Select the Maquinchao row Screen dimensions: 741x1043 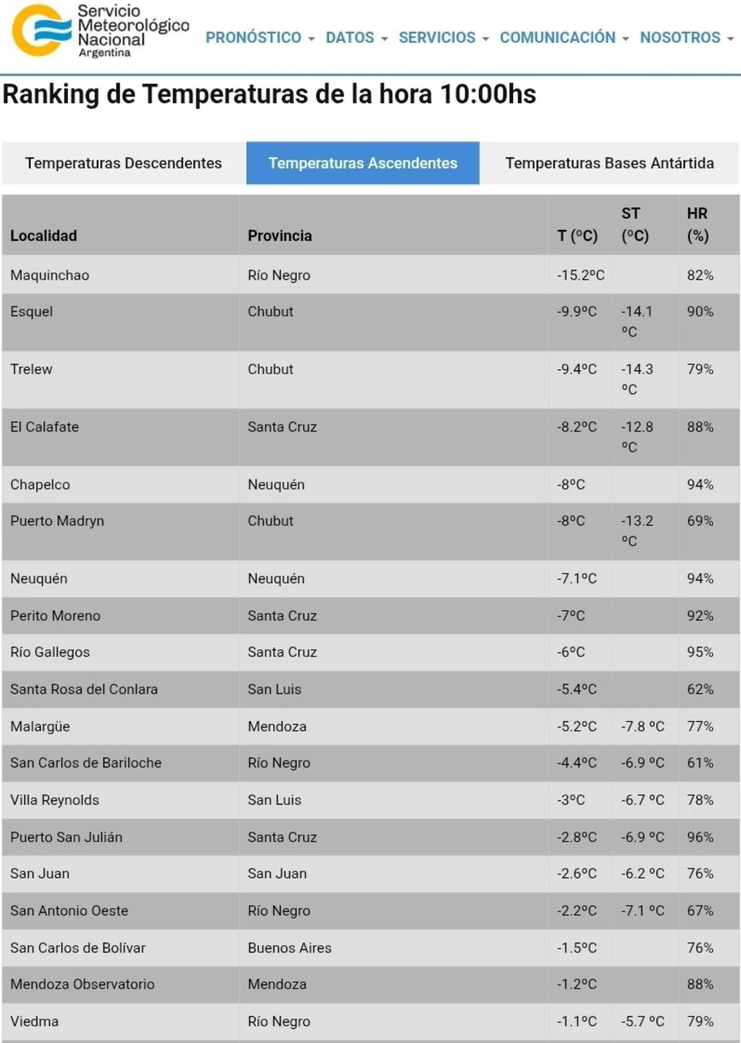[x=50, y=275]
